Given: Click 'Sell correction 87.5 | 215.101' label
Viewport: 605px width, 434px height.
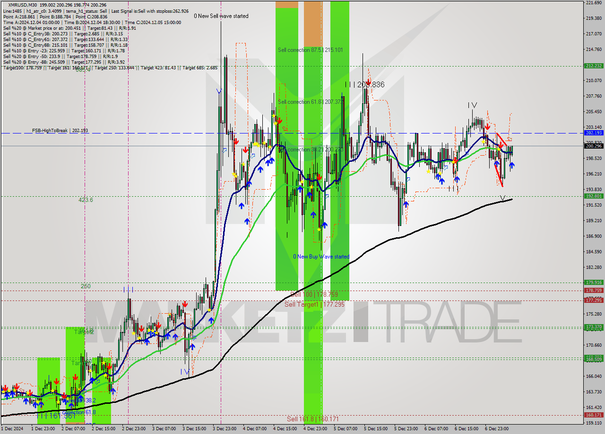Looking at the screenshot, I should 311,50.
